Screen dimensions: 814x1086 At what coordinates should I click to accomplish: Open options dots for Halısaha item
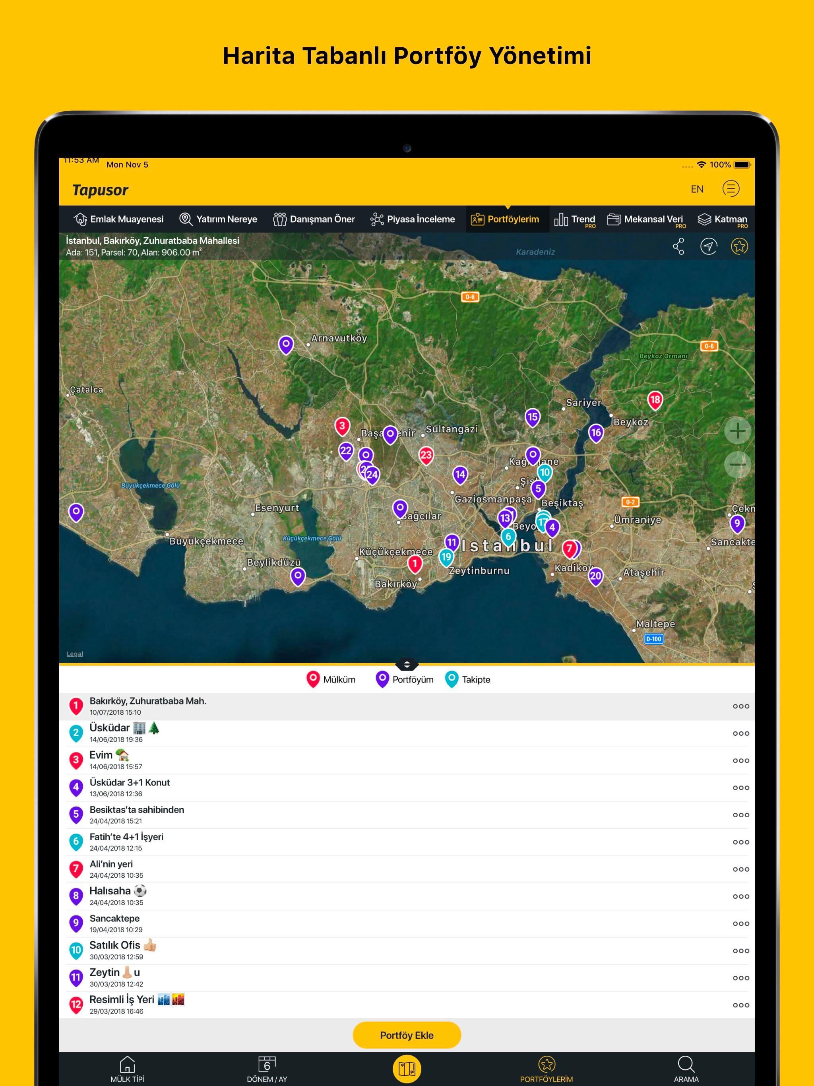coord(740,896)
